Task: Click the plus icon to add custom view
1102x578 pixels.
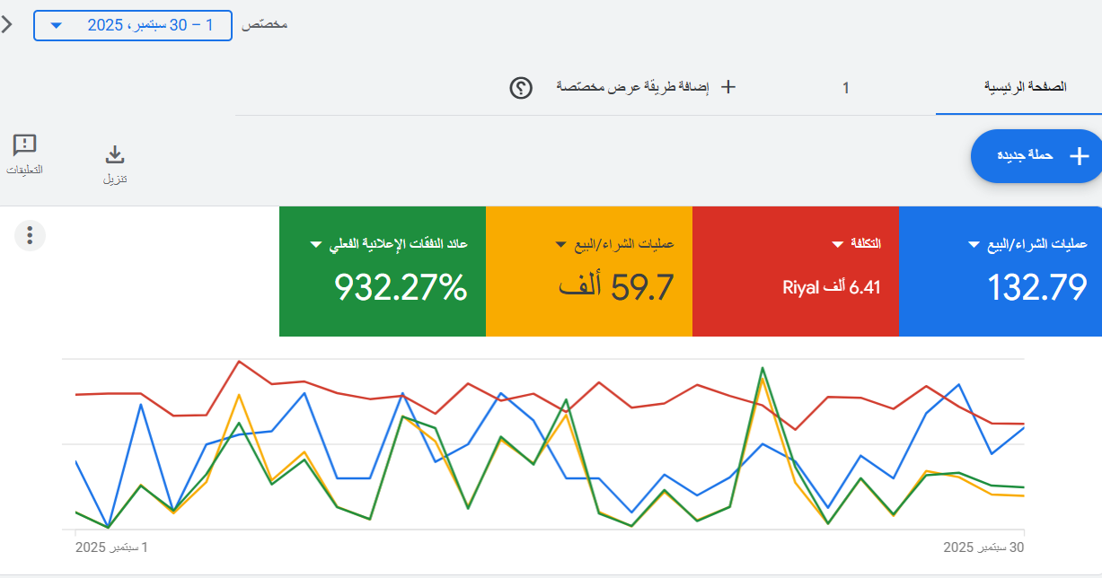Action: [729, 87]
